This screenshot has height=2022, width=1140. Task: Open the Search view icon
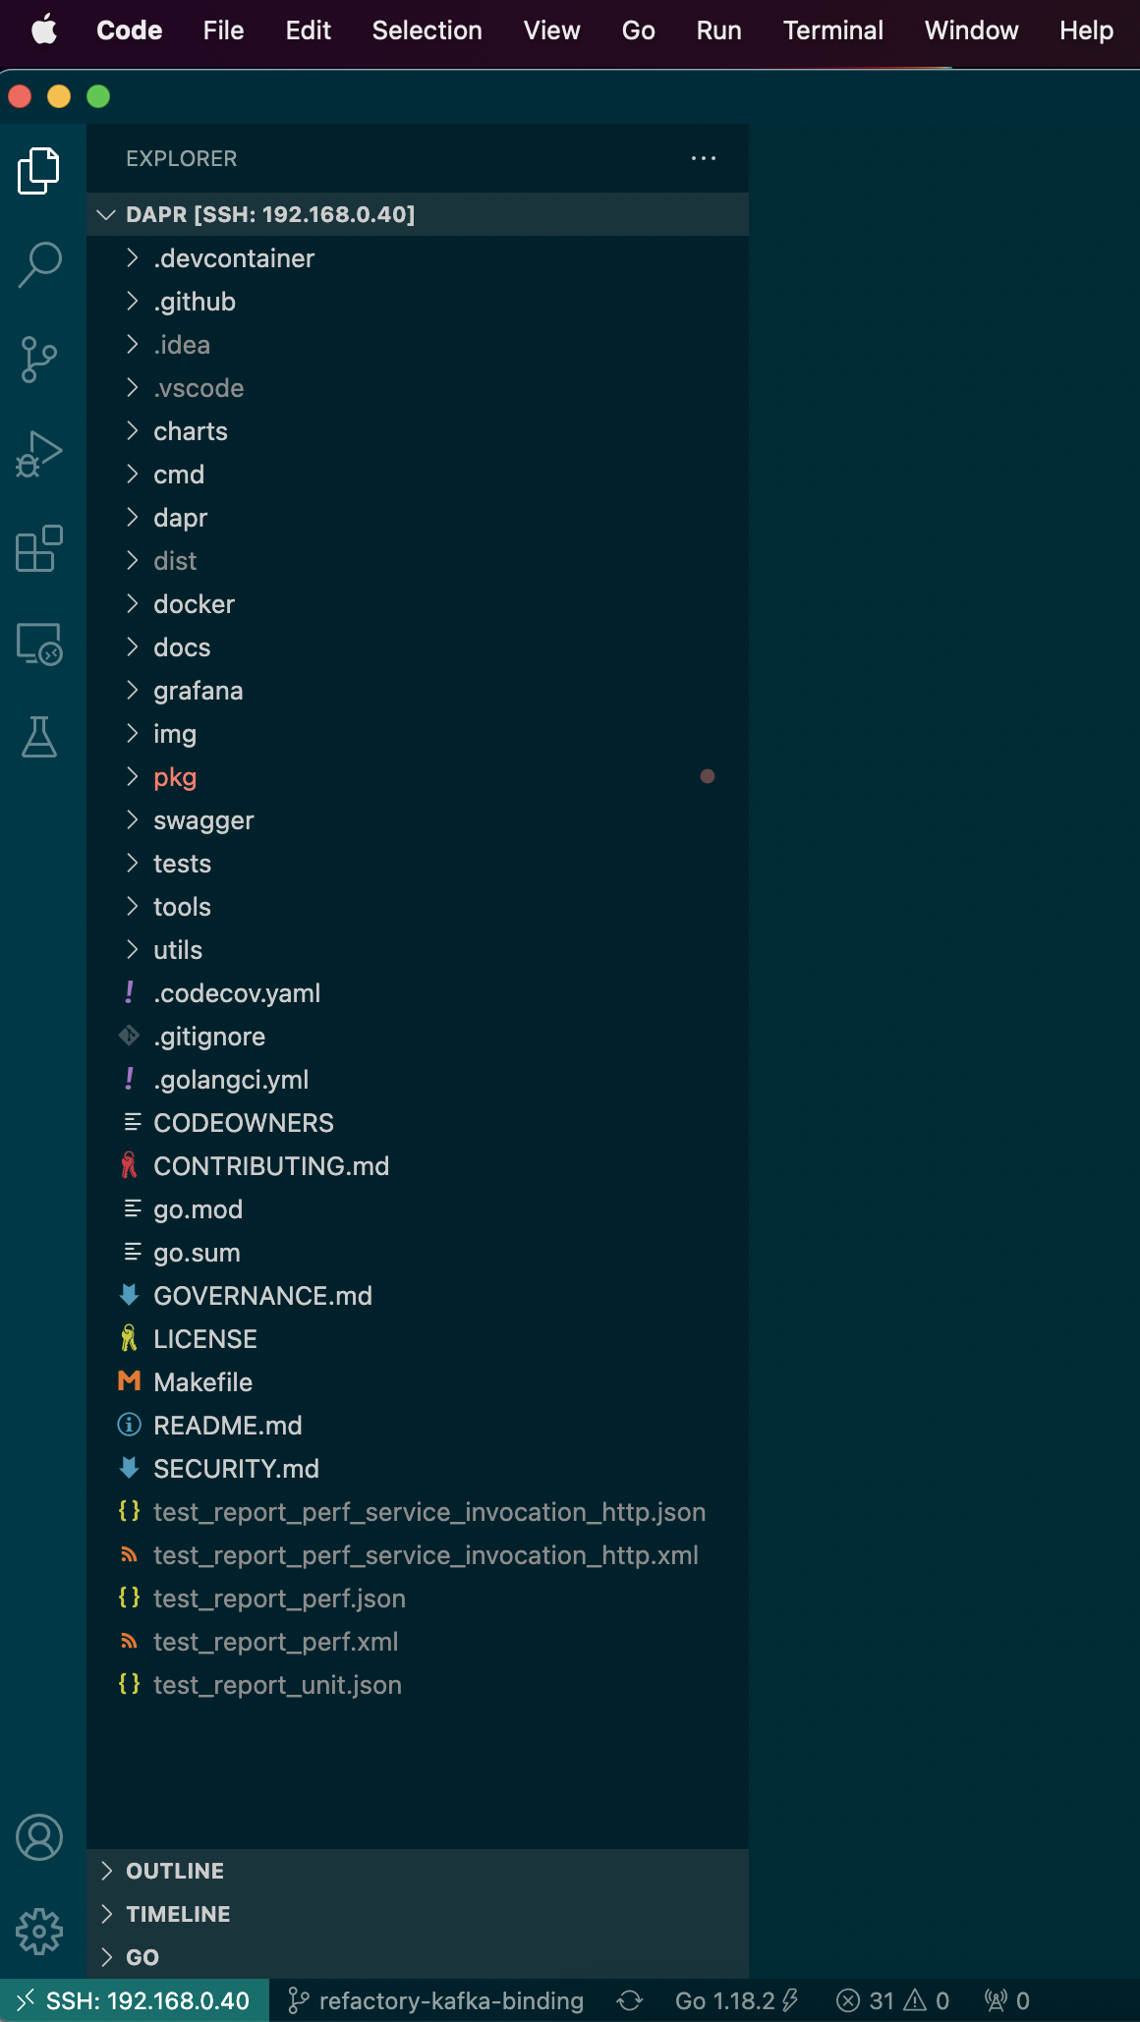click(39, 265)
